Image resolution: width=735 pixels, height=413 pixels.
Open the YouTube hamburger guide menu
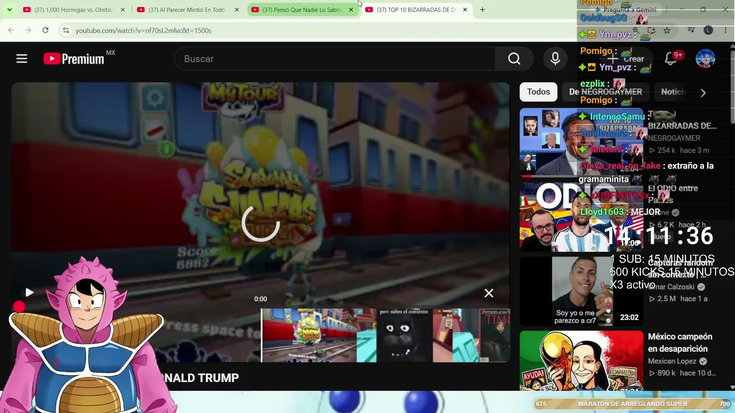click(x=22, y=59)
